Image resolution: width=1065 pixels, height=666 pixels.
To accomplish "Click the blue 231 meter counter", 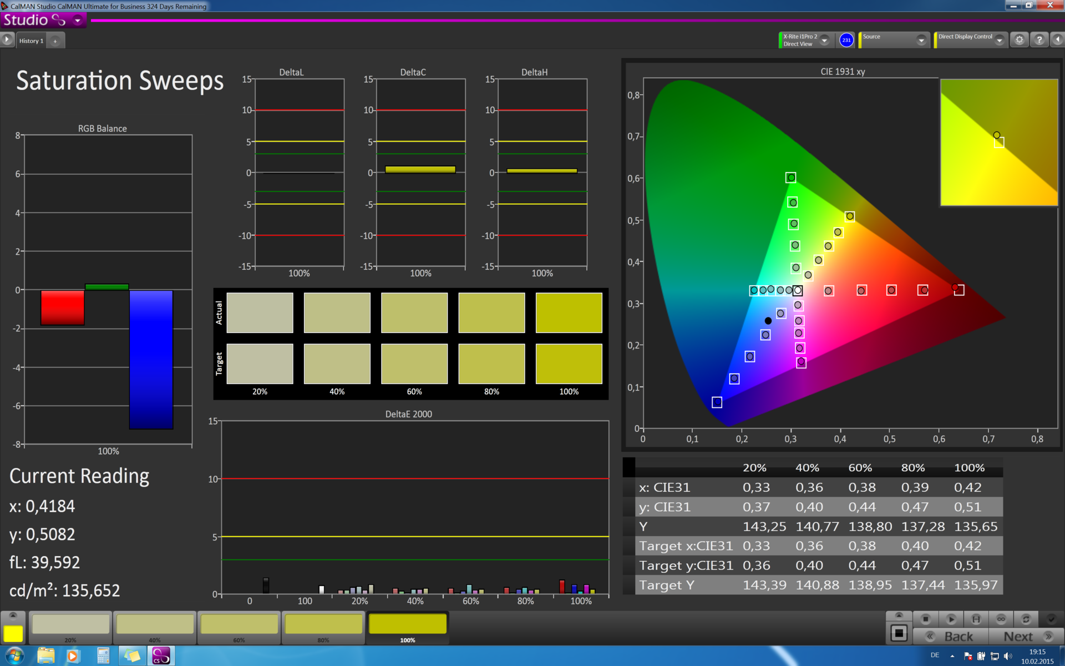I will pyautogui.click(x=846, y=40).
